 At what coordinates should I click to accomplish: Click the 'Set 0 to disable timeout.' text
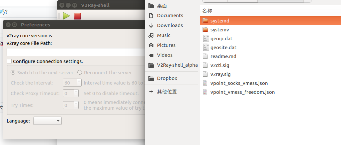point(111,93)
